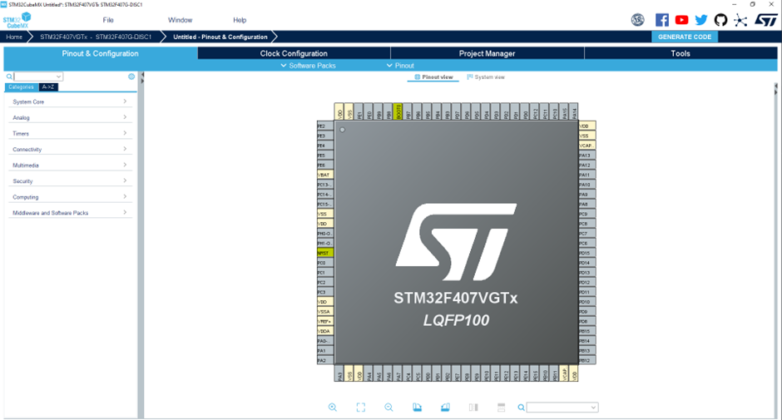Open the File menu
Viewport: 782px width, 420px height.
click(108, 20)
